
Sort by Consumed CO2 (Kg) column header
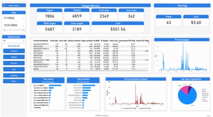point(127,41)
